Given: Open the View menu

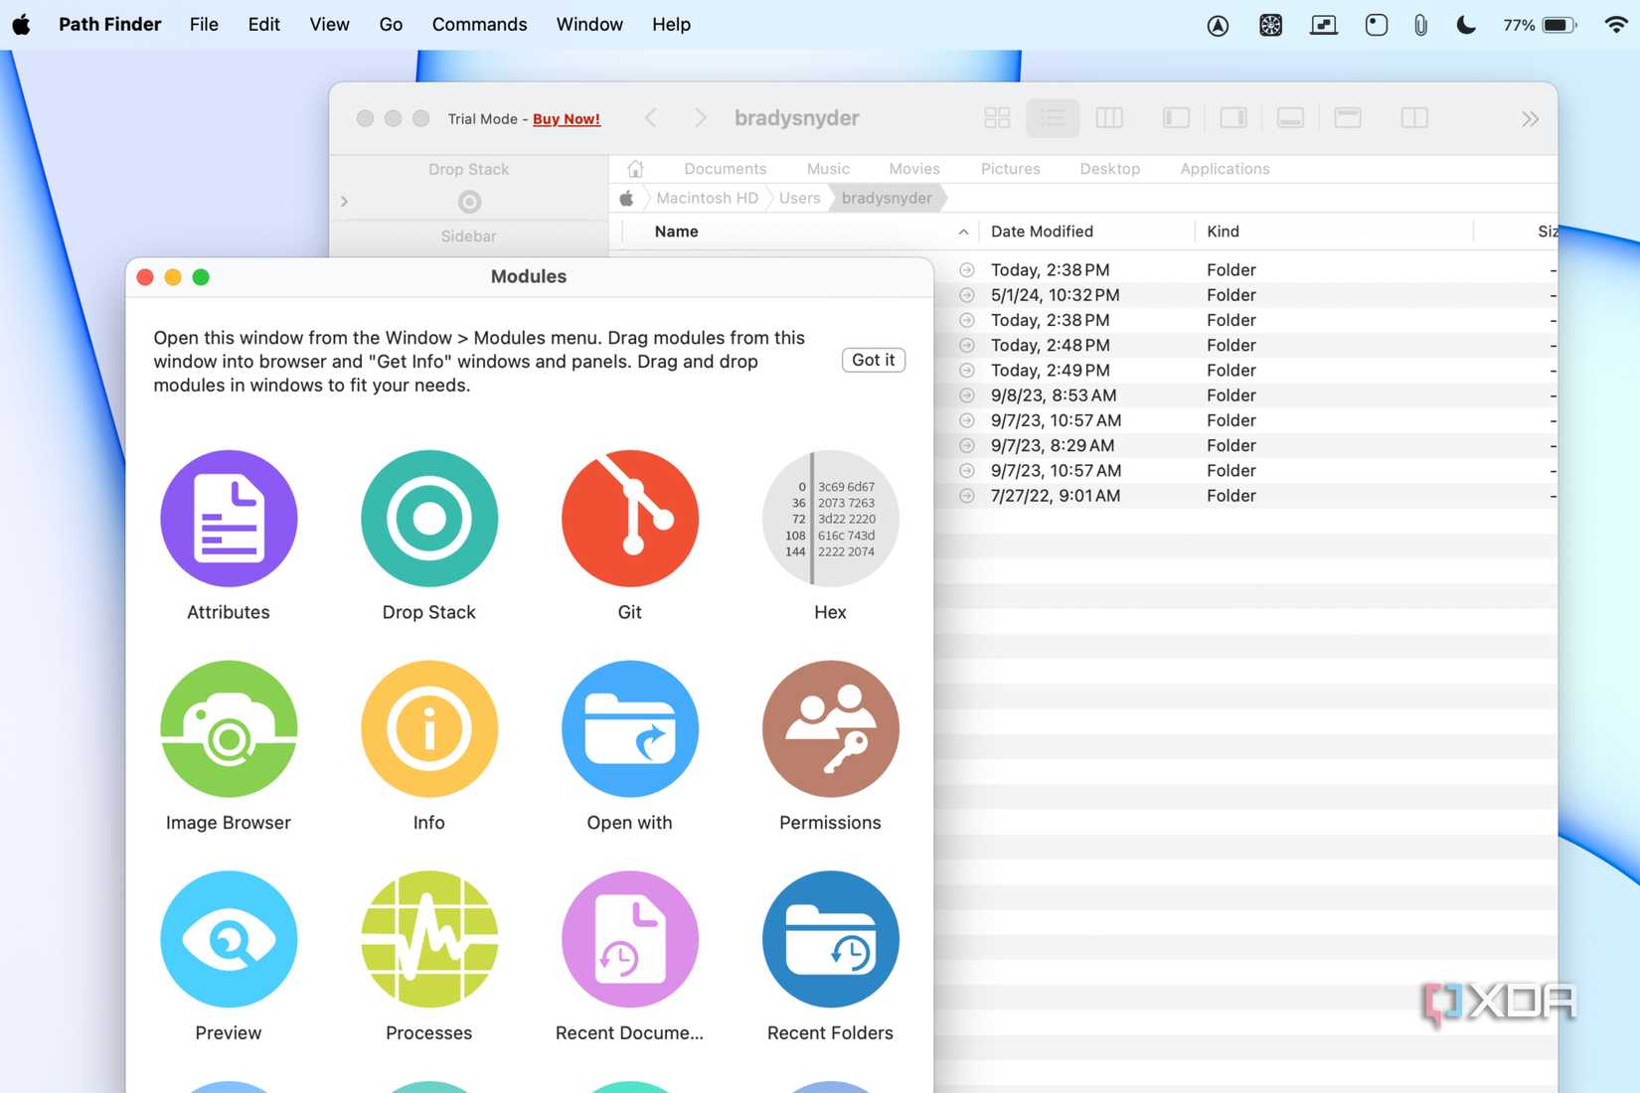Looking at the screenshot, I should pos(329,24).
